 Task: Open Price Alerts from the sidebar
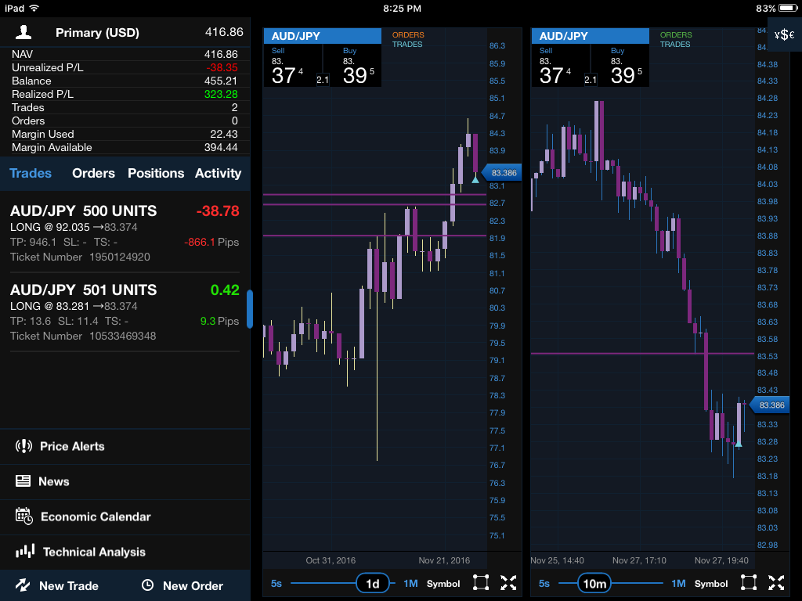[72, 446]
